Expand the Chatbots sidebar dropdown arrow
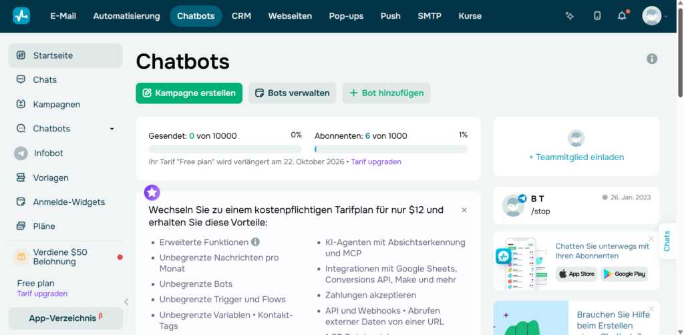The image size is (684, 335). click(x=112, y=129)
